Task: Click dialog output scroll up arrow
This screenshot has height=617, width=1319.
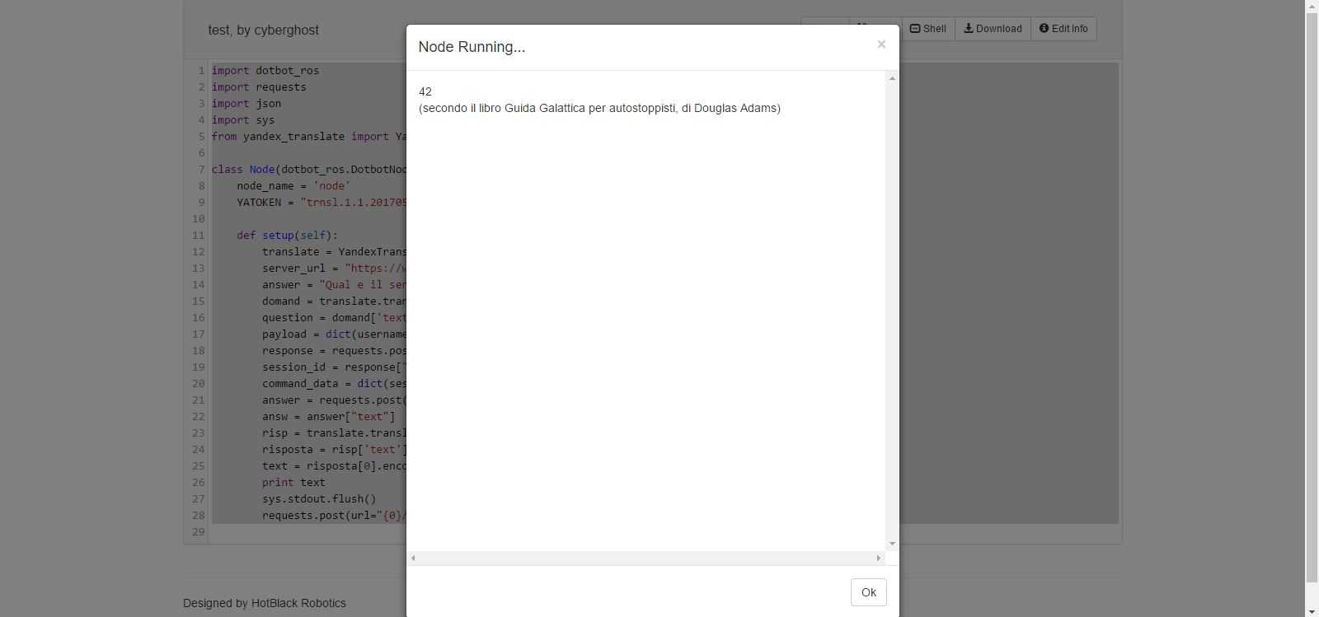Action: tap(892, 78)
